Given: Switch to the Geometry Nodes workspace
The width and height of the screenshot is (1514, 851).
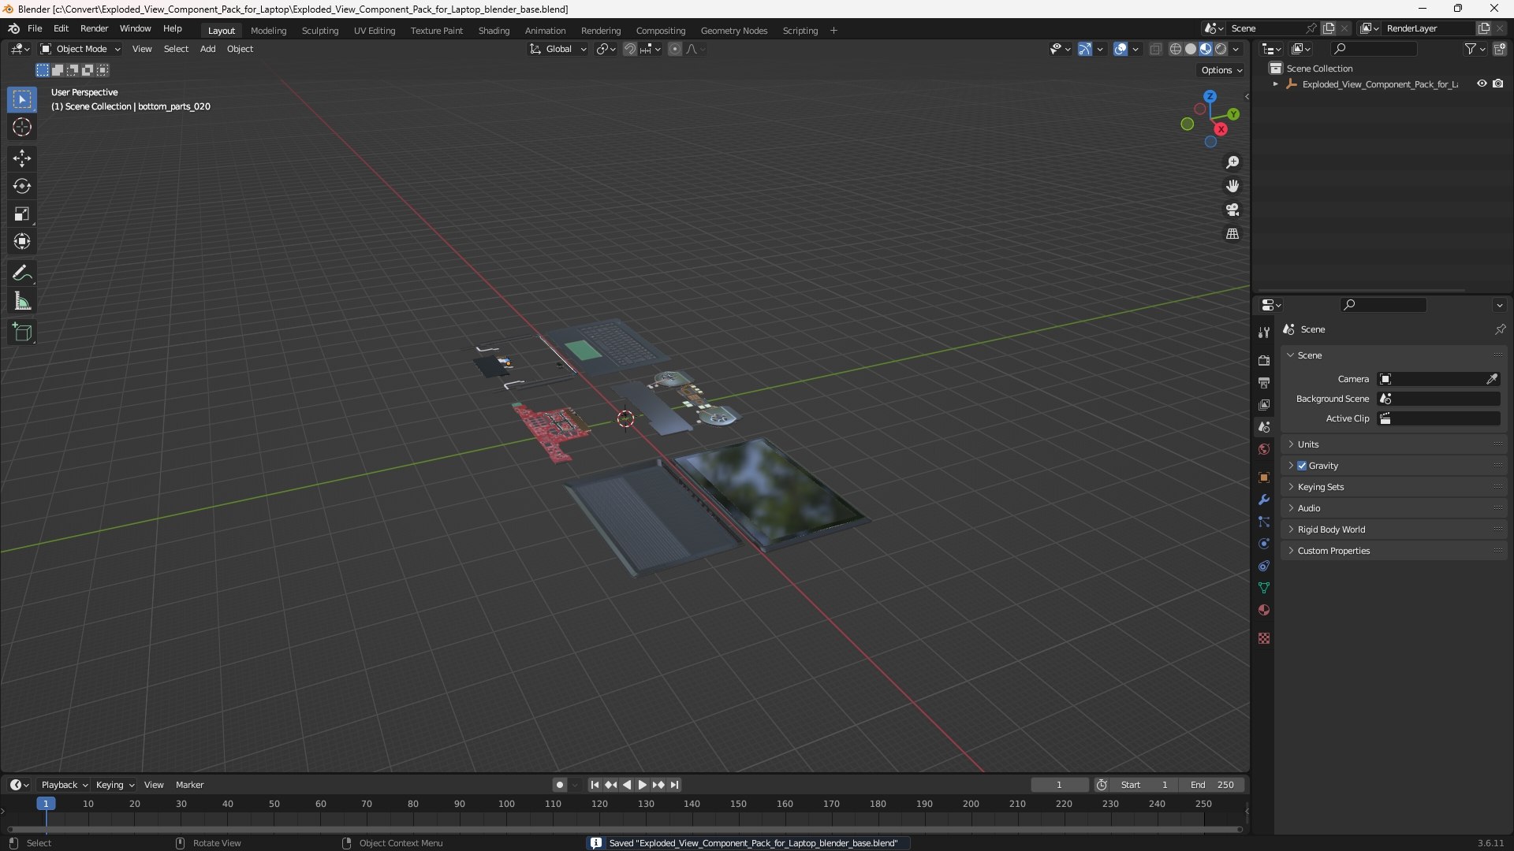Looking at the screenshot, I should tap(734, 31).
